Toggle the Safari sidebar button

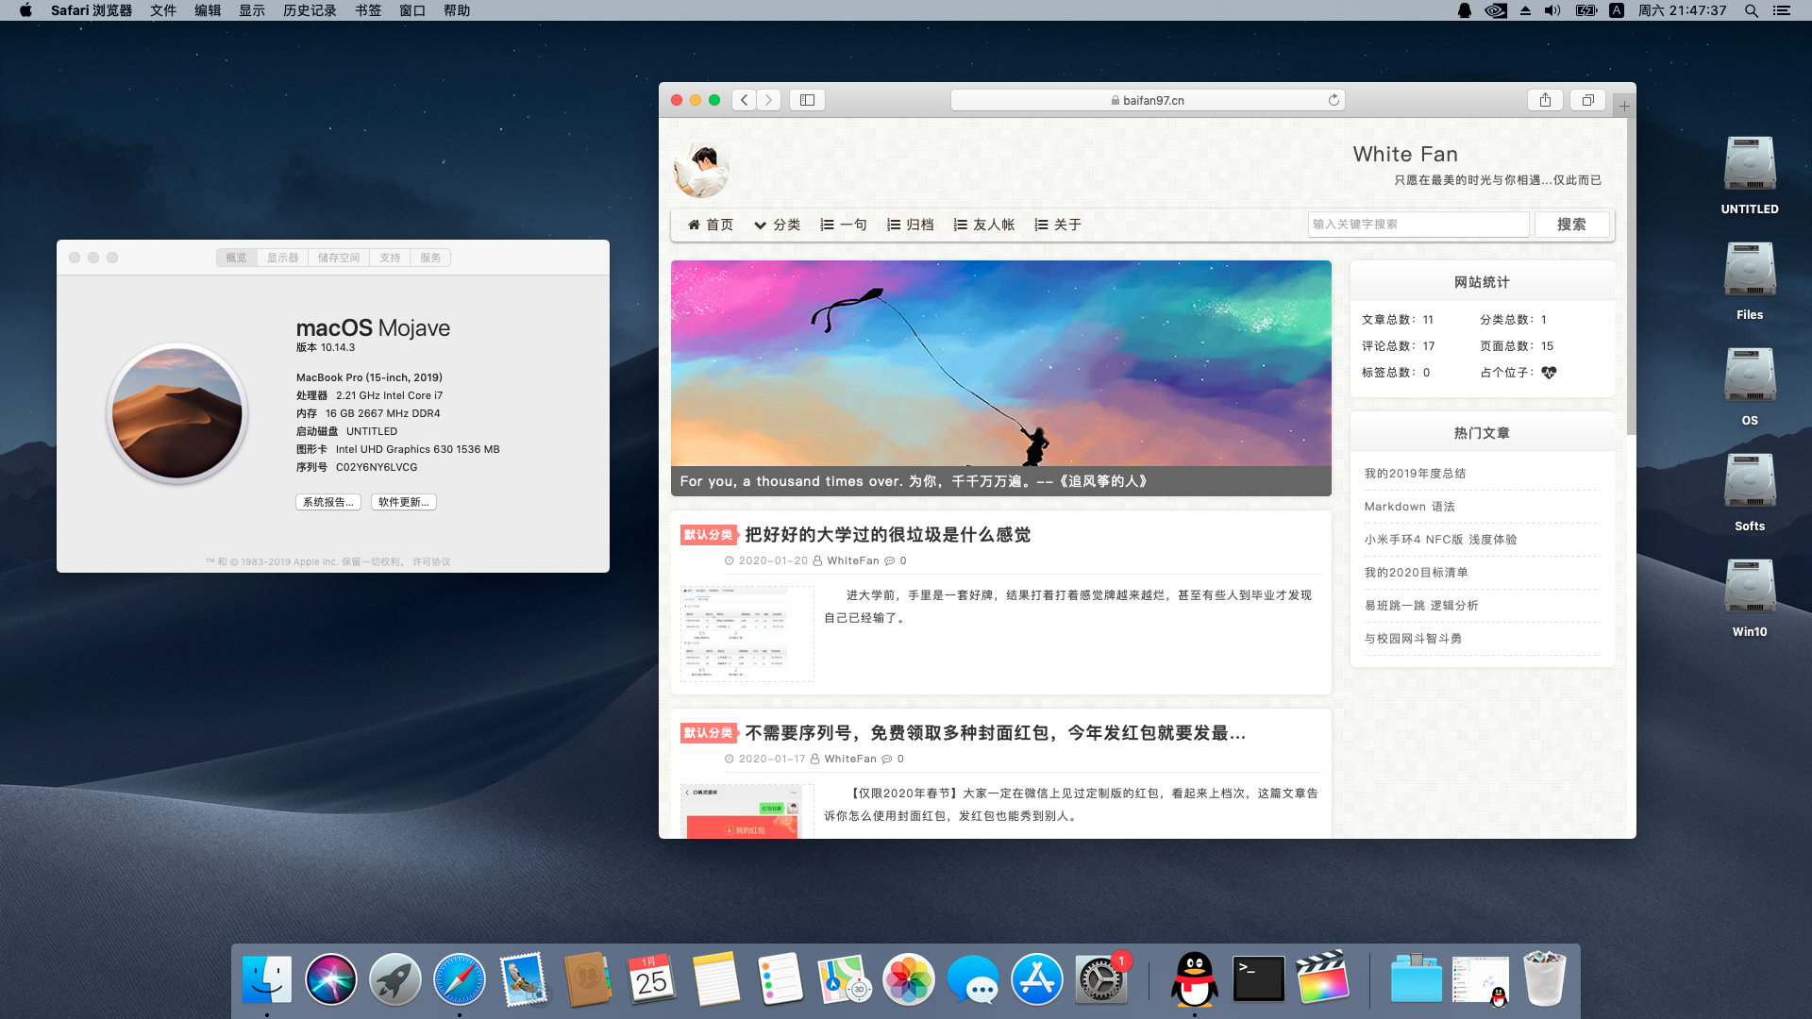(808, 100)
